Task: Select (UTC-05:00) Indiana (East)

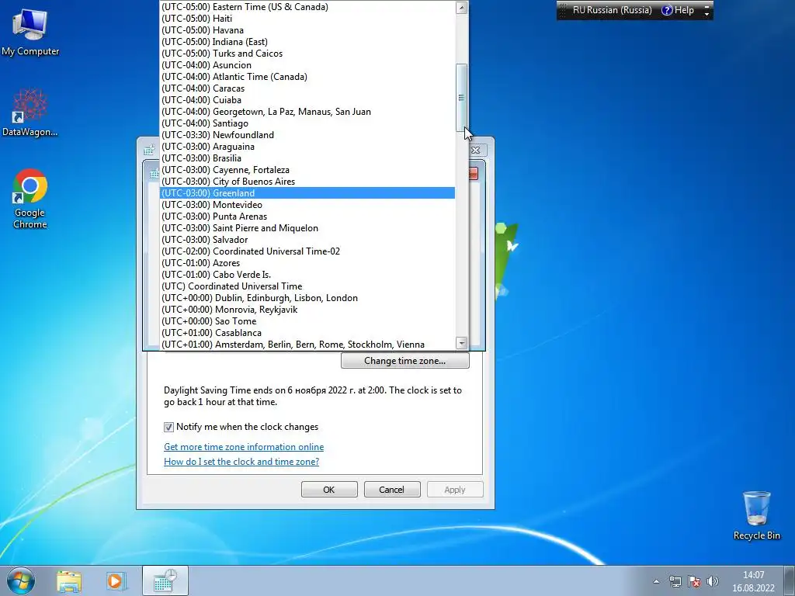Action: (x=307, y=42)
